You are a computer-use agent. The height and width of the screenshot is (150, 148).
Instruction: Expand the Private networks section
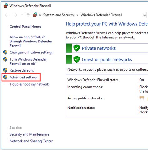click(99, 48)
